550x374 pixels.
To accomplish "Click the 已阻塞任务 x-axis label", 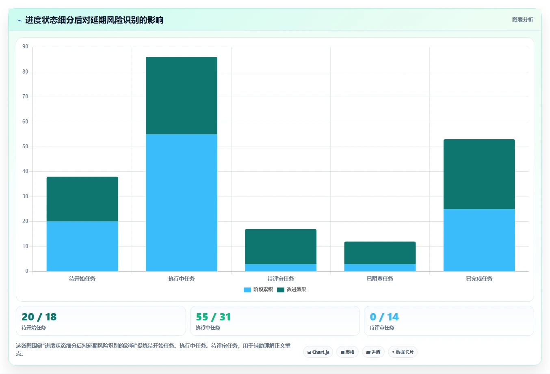I will [x=380, y=279].
